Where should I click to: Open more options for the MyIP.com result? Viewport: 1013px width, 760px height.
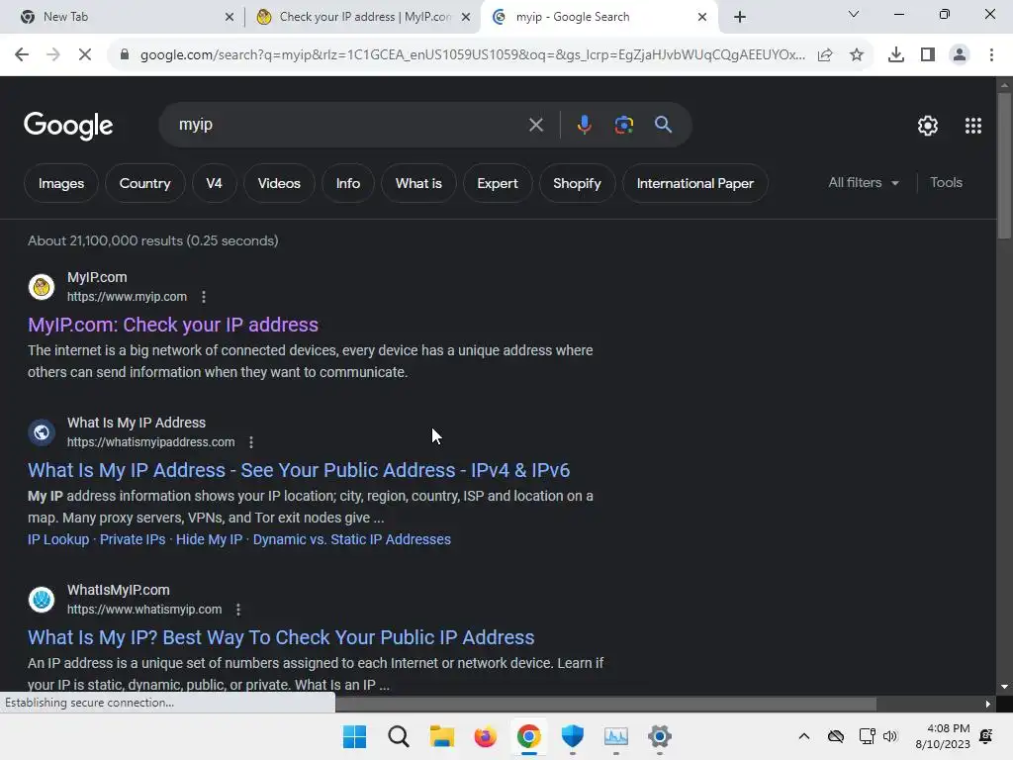204,297
